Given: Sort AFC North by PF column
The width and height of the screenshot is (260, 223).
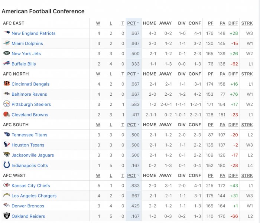Looking at the screenshot, I should (211, 74).
